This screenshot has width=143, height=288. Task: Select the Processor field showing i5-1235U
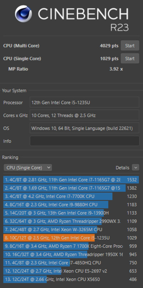click(84, 102)
